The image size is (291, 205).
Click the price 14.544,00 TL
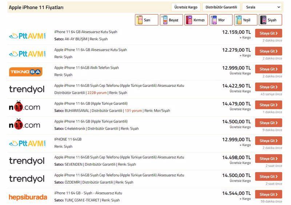[236, 193]
